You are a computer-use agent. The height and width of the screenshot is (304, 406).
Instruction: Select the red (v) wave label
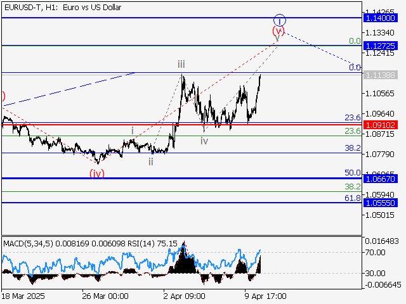(x=278, y=31)
